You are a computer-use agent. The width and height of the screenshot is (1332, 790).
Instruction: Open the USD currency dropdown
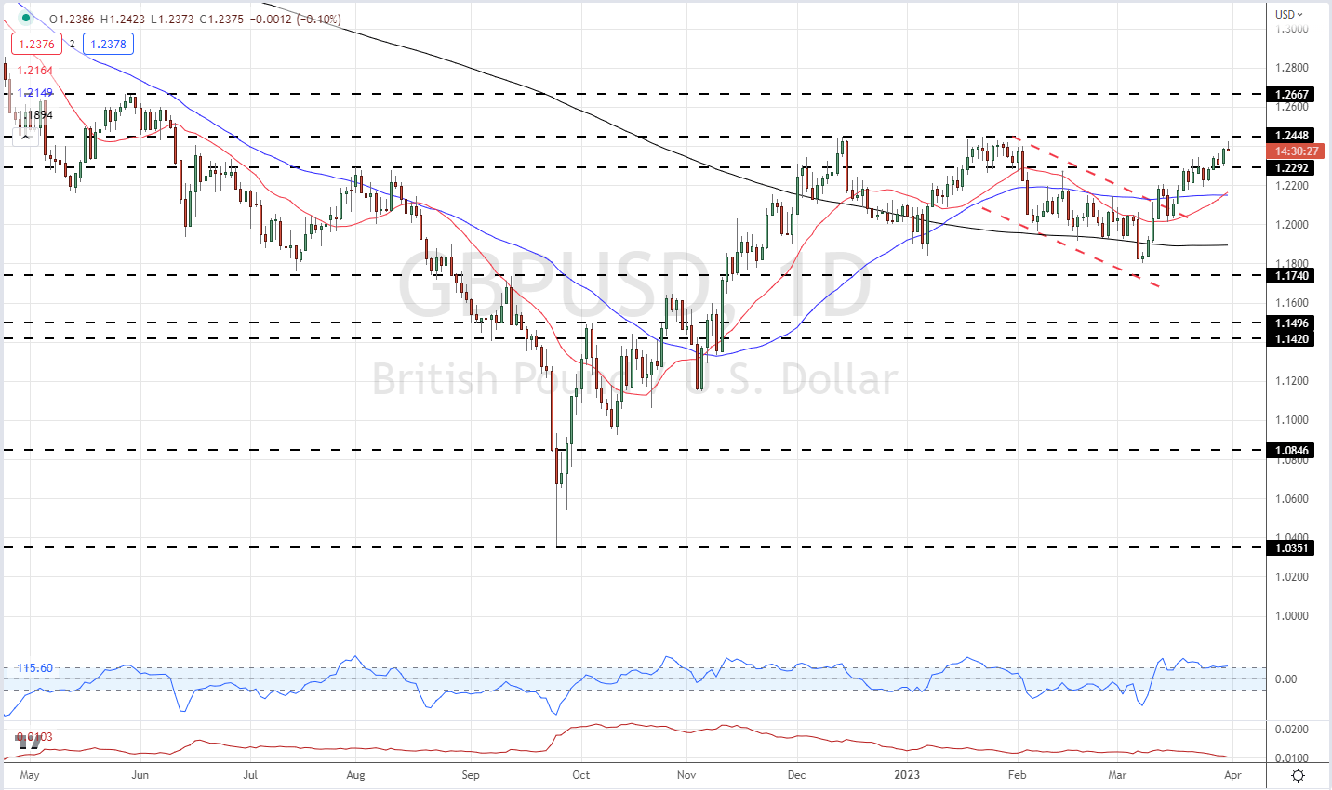[1288, 14]
